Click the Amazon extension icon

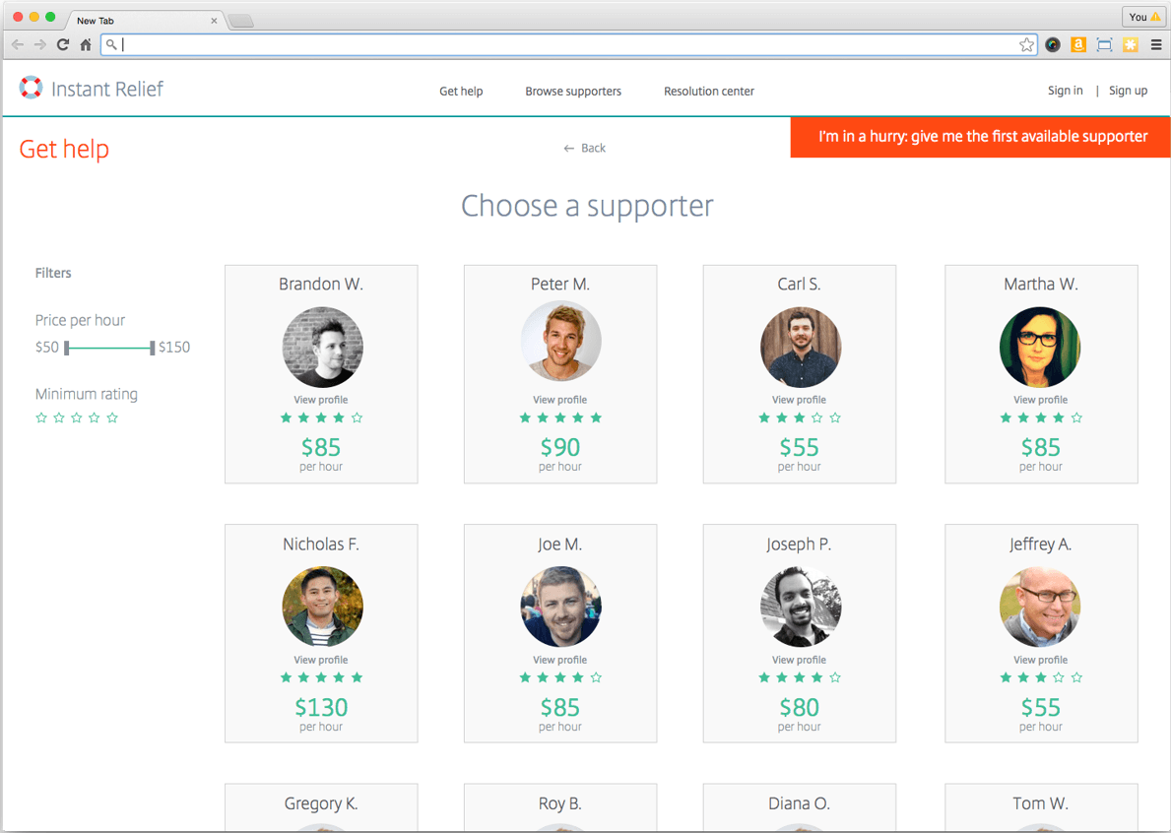[x=1078, y=44]
